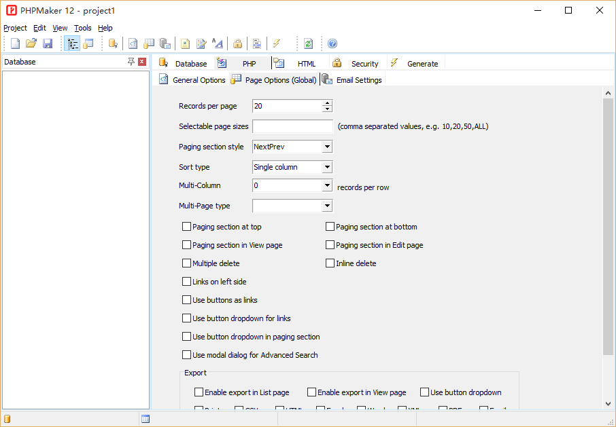Click the Records per page value field
Viewport: 616px width, 427px height.
coord(287,106)
